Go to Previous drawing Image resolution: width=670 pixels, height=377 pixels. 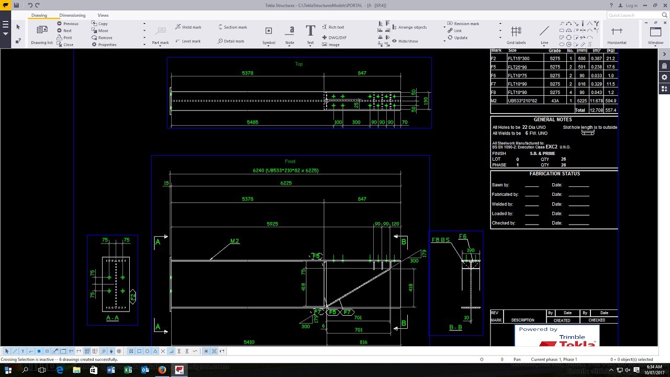point(68,24)
